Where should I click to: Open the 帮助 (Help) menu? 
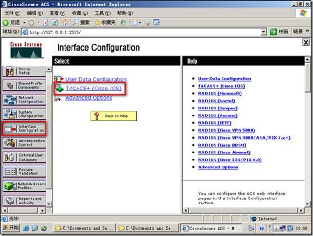125,13
